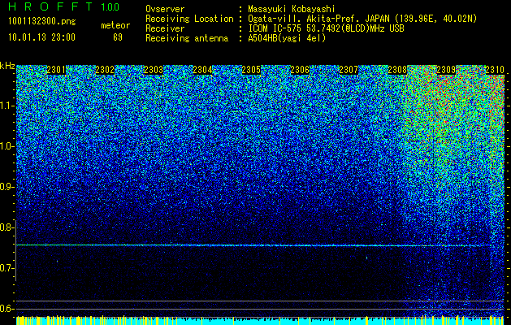Viewport: 511px width, 325px height.
Task: Click the 2310 time marker
Action: (495, 70)
